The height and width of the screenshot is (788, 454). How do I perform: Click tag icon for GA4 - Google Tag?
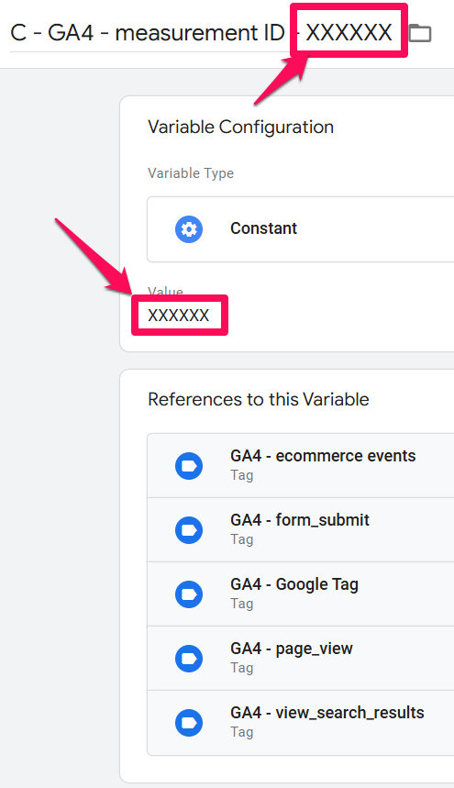(189, 594)
